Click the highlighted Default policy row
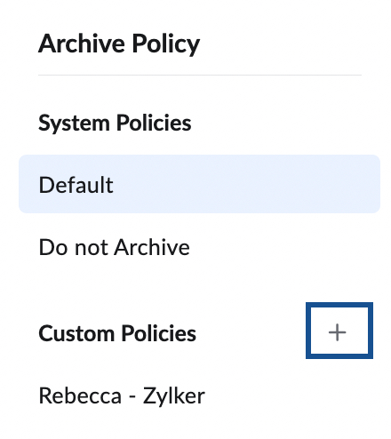 (199, 184)
